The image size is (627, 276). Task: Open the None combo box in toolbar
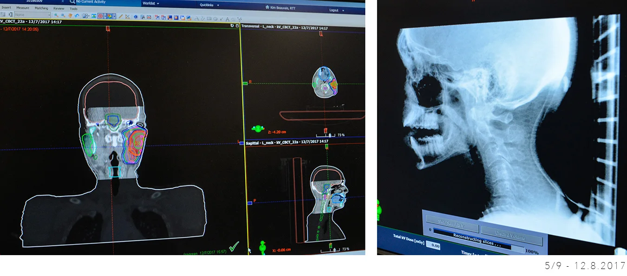pos(33,15)
